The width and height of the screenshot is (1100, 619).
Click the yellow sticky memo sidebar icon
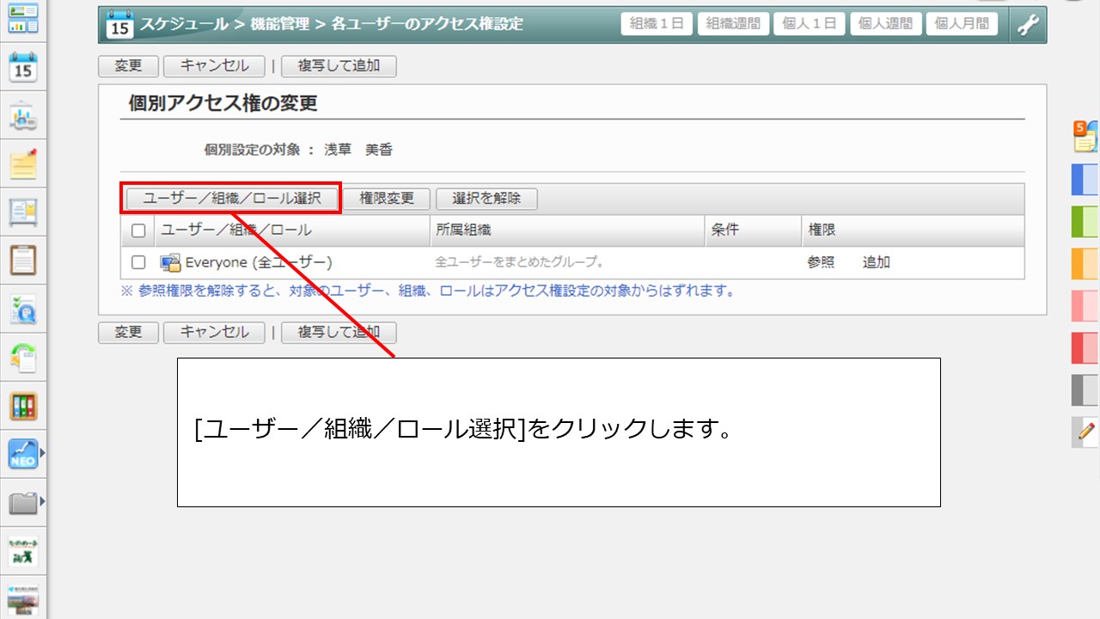point(23,163)
